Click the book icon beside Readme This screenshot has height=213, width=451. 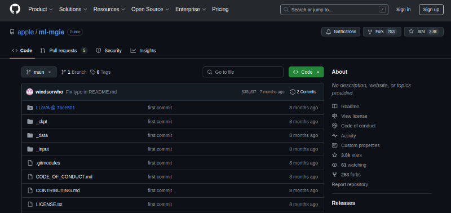coord(334,106)
